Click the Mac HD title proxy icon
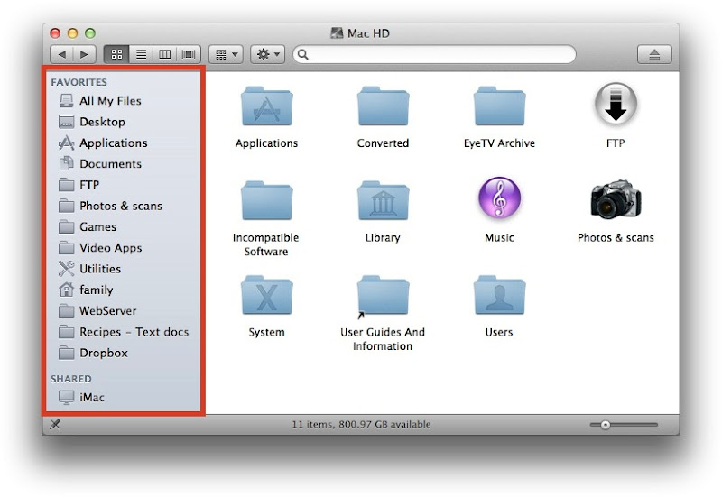The image size is (722, 497). click(337, 33)
